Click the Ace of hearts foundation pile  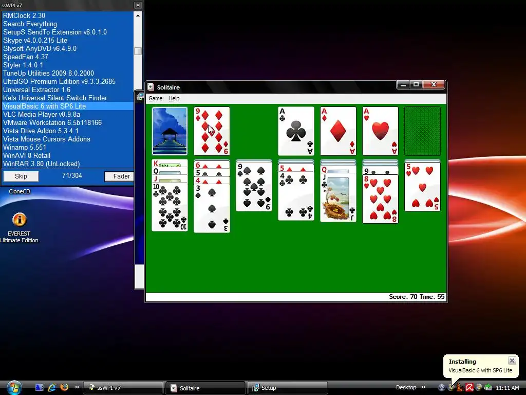point(380,131)
